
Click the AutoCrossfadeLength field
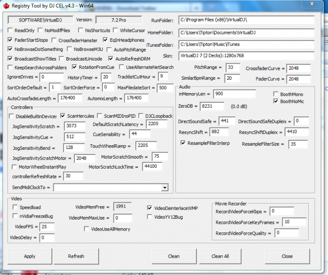(70, 98)
